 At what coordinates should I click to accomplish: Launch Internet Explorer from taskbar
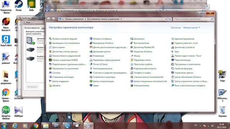pyautogui.click(x=15, y=126)
